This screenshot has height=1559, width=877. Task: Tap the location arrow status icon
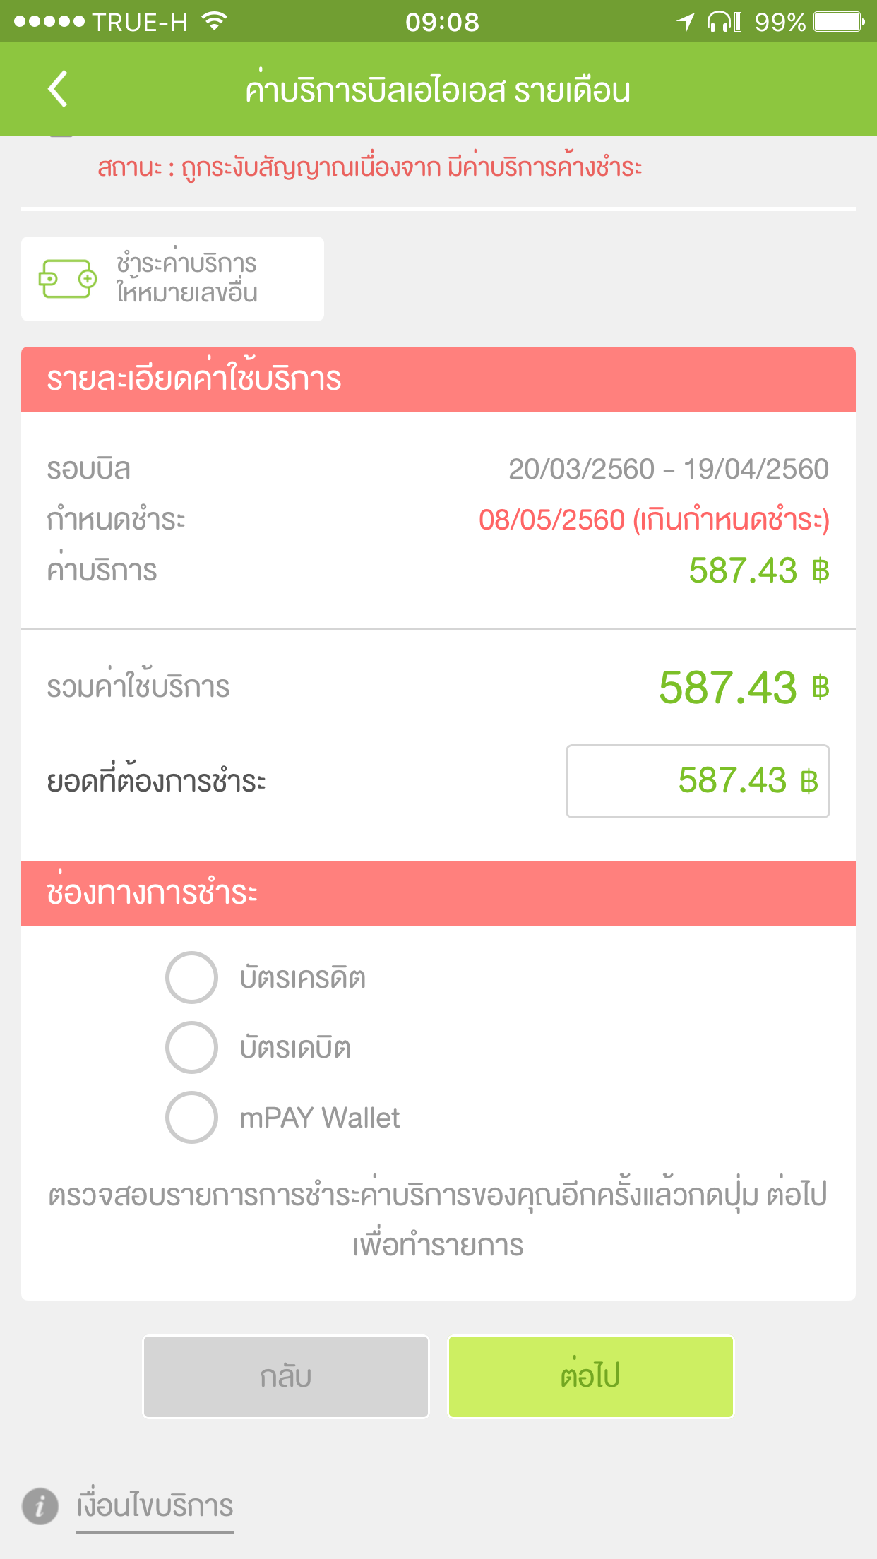686,22
